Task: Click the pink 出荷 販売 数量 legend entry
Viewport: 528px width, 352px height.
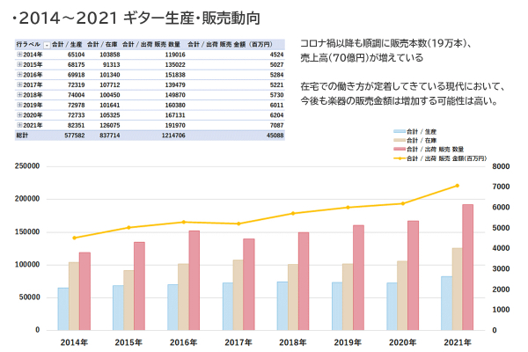Action: point(431,149)
